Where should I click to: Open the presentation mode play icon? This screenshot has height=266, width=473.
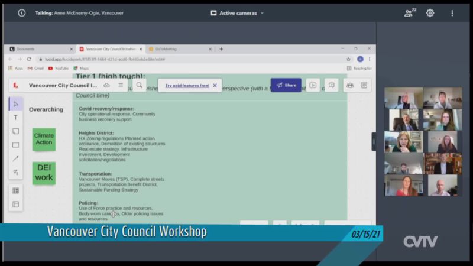tap(313, 85)
